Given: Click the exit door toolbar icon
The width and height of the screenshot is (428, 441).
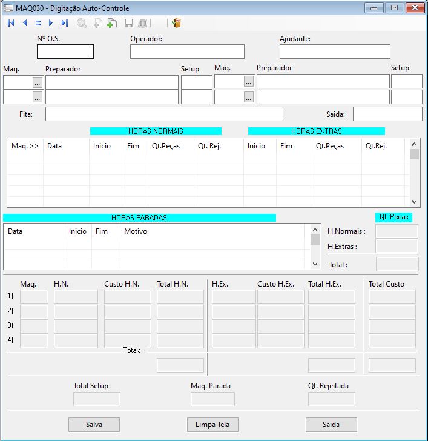Looking at the screenshot, I should coord(176,23).
